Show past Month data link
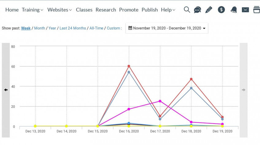The image size is (260, 145). [x=39, y=28]
